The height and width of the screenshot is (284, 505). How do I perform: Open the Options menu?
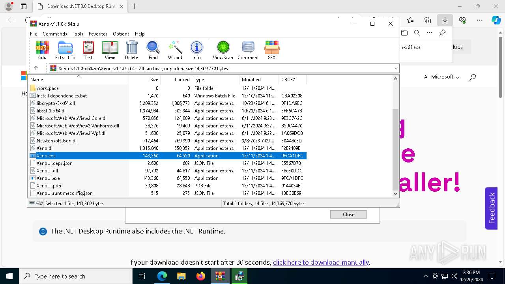tap(121, 34)
